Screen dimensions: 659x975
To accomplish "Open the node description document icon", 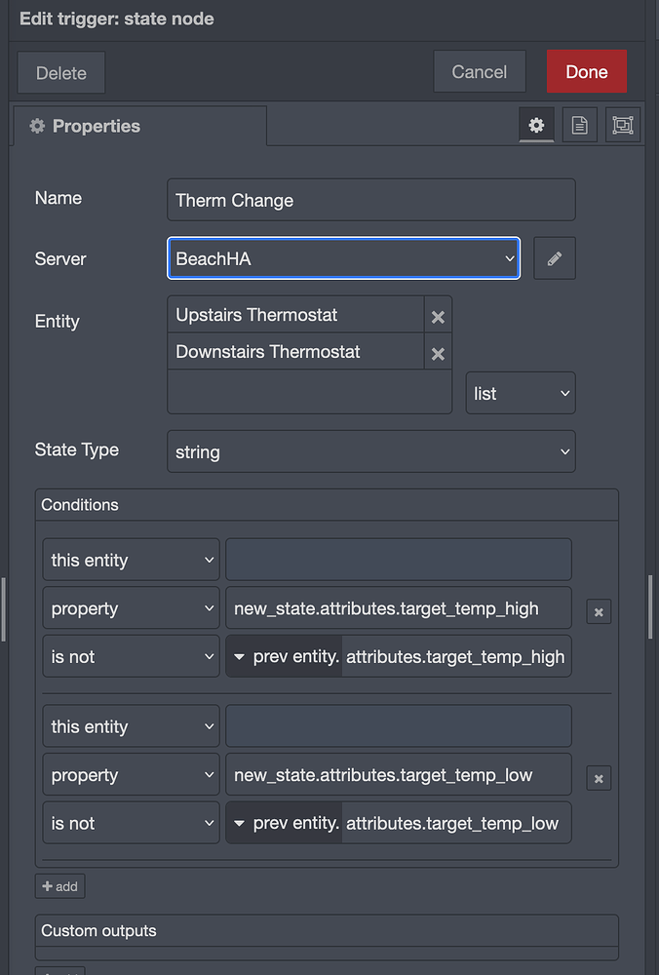I will tap(579, 125).
